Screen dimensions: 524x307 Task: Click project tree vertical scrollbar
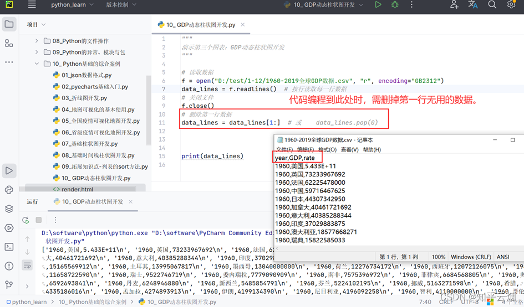coord(149,110)
